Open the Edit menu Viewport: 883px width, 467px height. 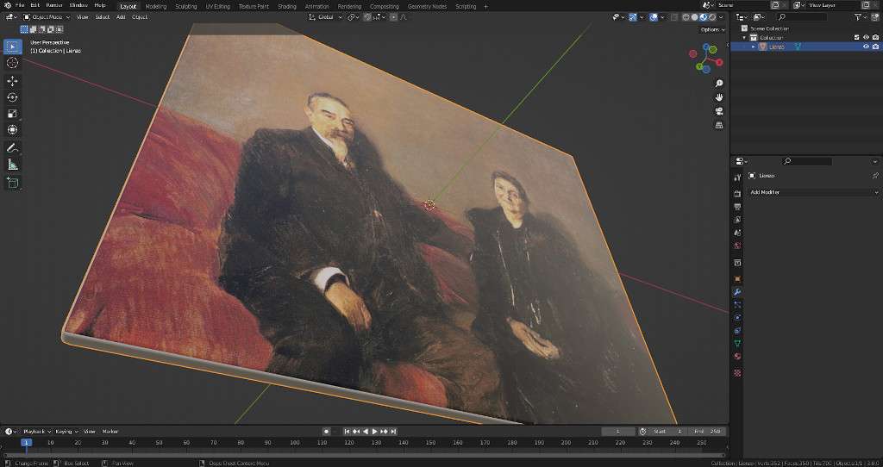click(x=34, y=5)
